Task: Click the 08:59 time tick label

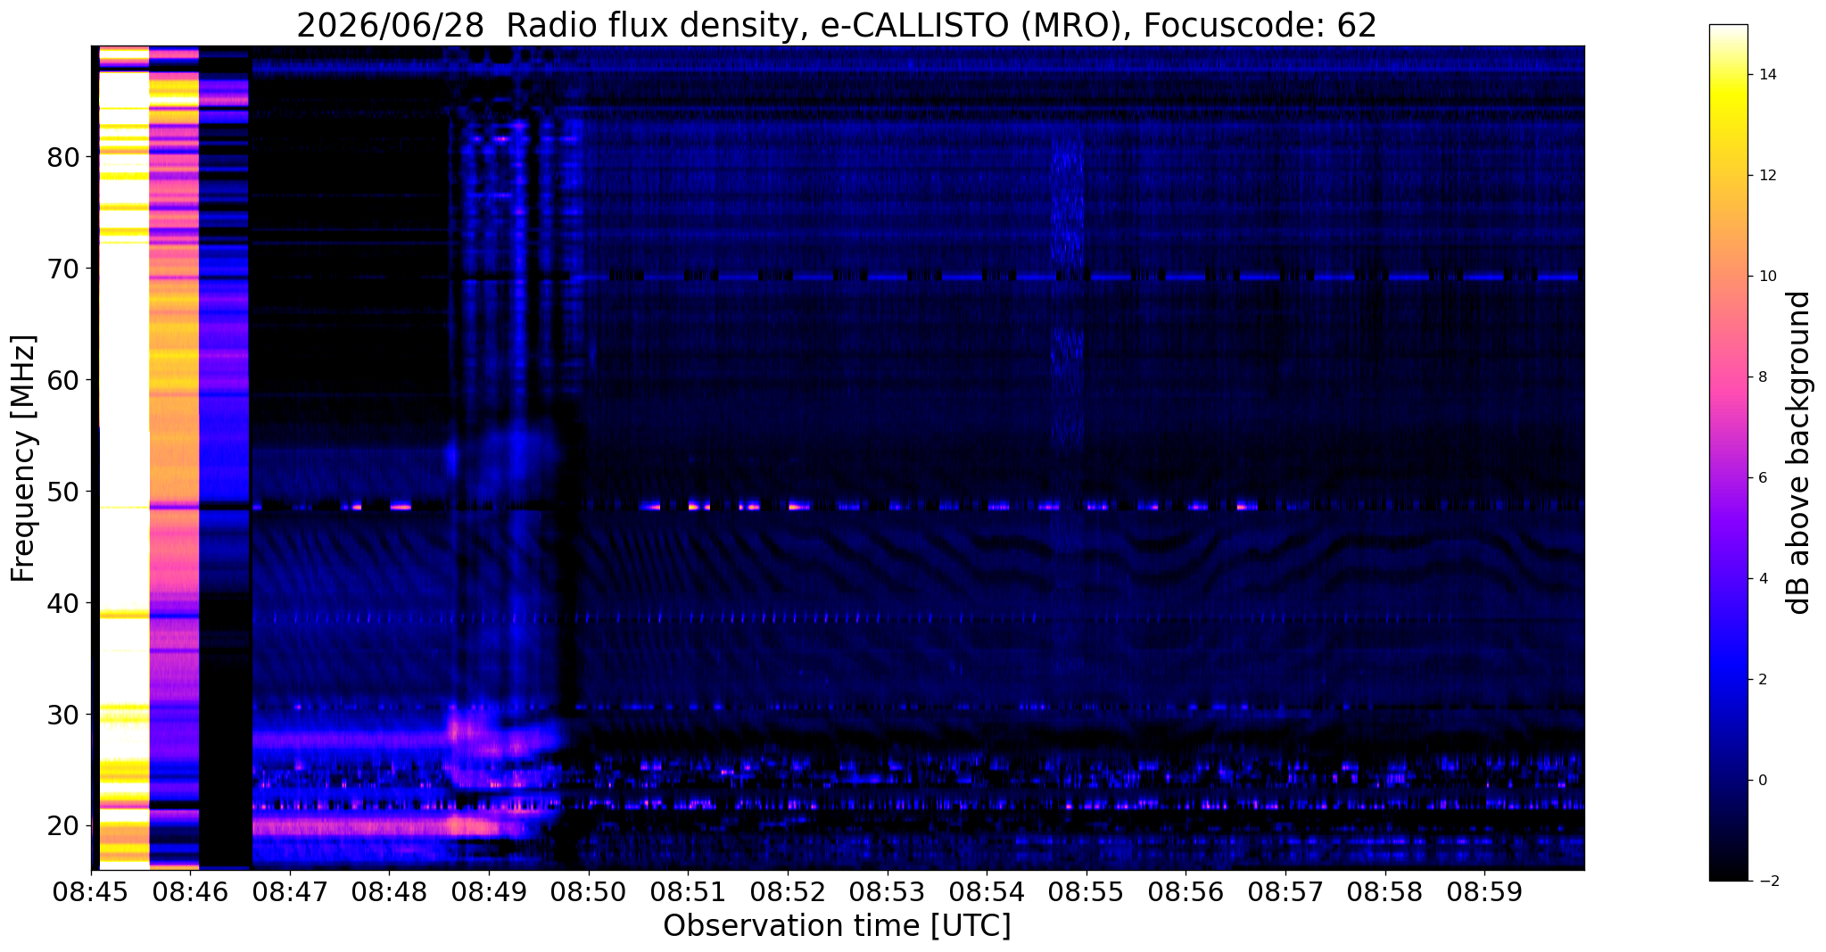Action: click(x=1484, y=891)
